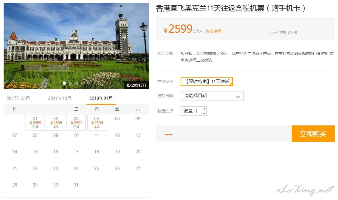Click the 五 Friday column header

point(117,109)
